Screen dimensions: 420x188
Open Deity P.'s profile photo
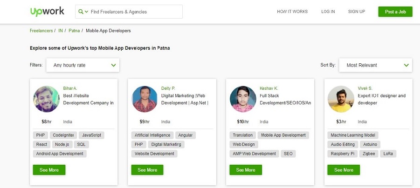click(145, 99)
